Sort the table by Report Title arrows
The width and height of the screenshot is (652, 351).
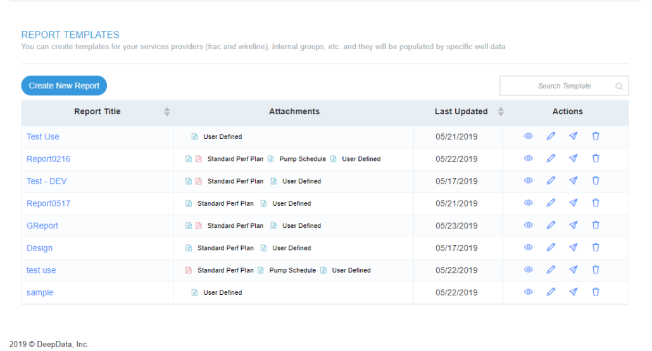point(166,112)
